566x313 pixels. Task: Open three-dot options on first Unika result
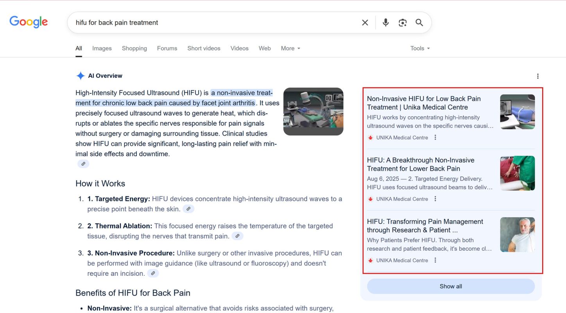point(435,137)
